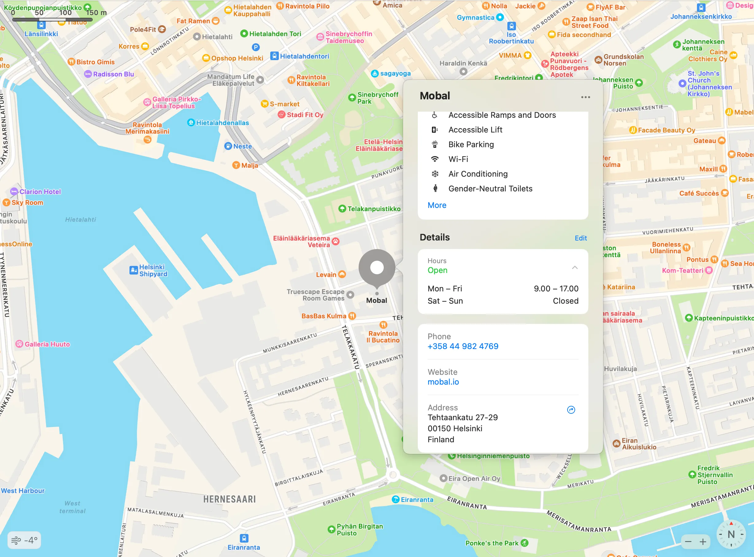Open the mobal.io website link
This screenshot has height=557, width=754.
(443, 382)
